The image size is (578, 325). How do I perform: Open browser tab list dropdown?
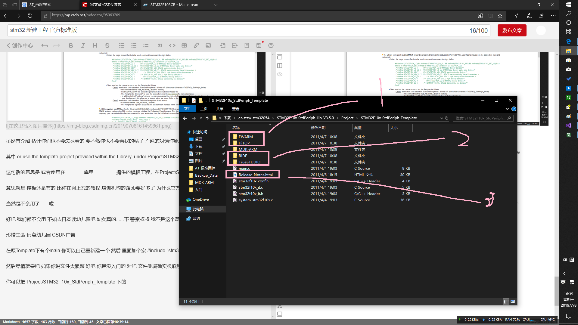tap(216, 5)
